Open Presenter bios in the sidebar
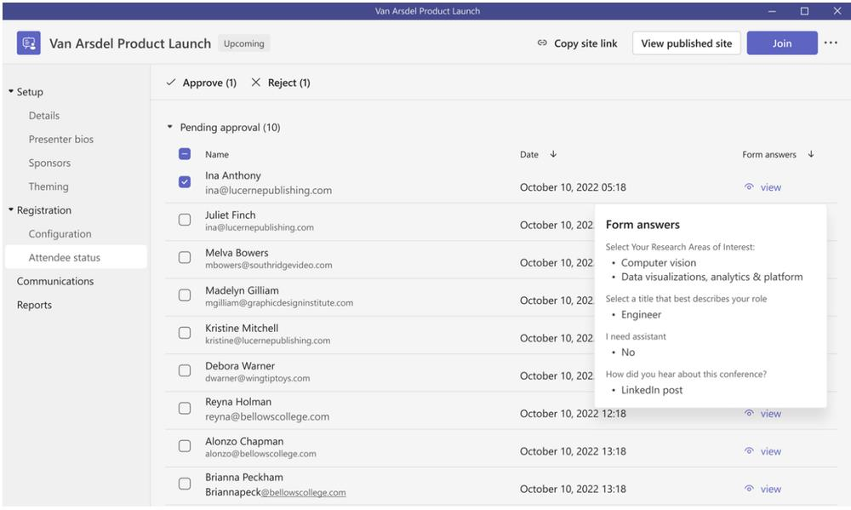Image resolution: width=851 pixels, height=510 pixels. pos(60,139)
